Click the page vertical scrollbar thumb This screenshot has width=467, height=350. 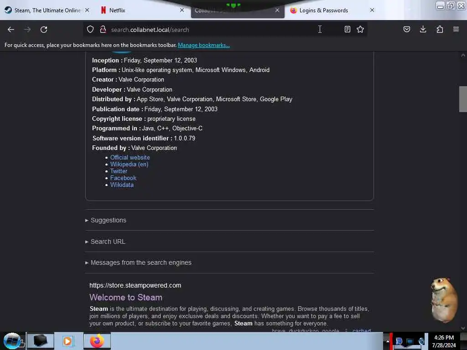[463, 99]
